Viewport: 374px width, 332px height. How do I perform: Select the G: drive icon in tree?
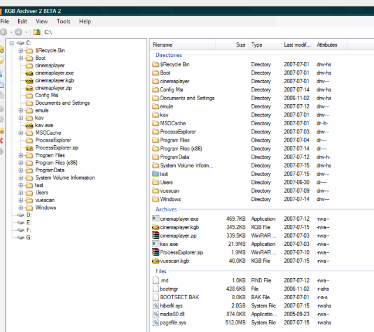click(21, 238)
